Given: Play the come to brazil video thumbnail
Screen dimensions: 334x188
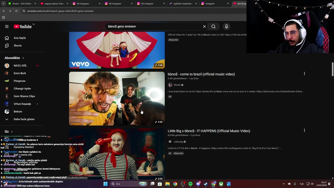Looking at the screenshot, I should tap(117, 99).
